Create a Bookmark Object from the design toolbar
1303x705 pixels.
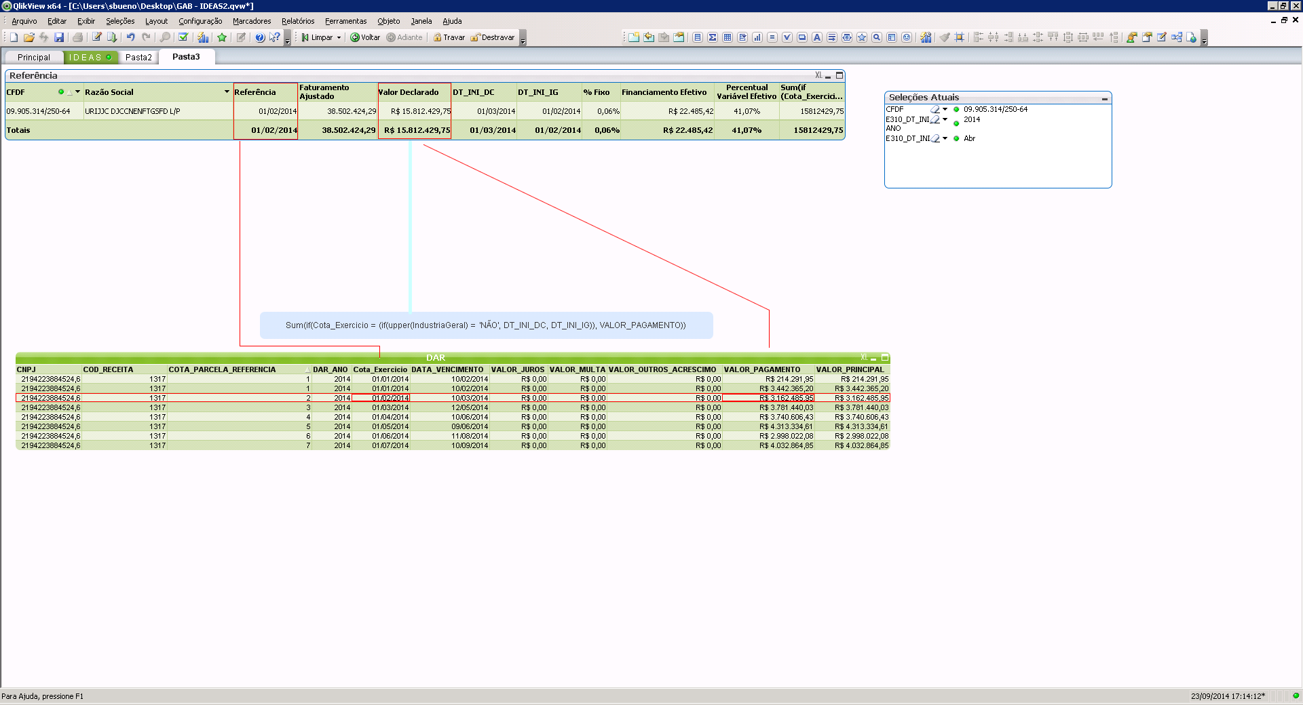862,37
